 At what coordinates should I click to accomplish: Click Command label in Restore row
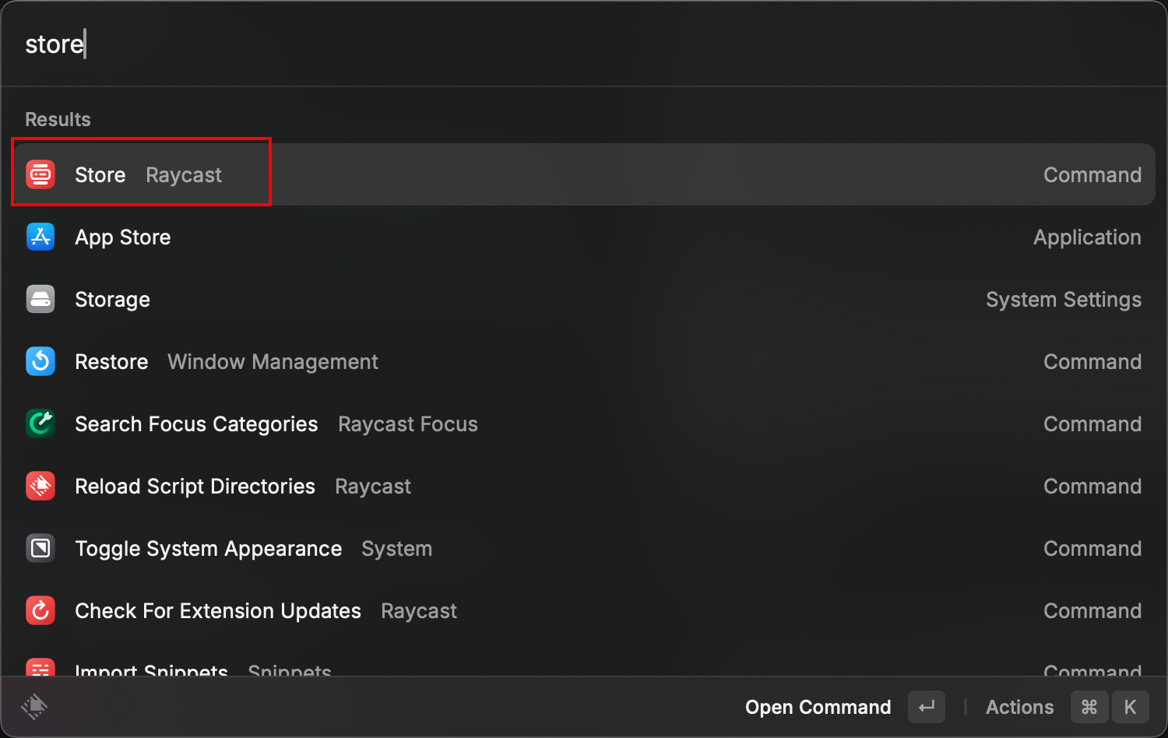(x=1092, y=362)
